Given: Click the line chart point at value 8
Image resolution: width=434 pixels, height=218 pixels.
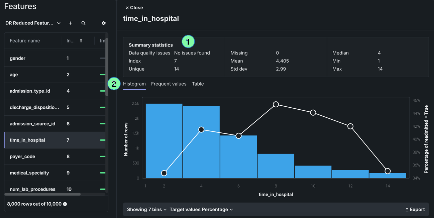Looking at the screenshot, I should pyautogui.click(x=276, y=104).
